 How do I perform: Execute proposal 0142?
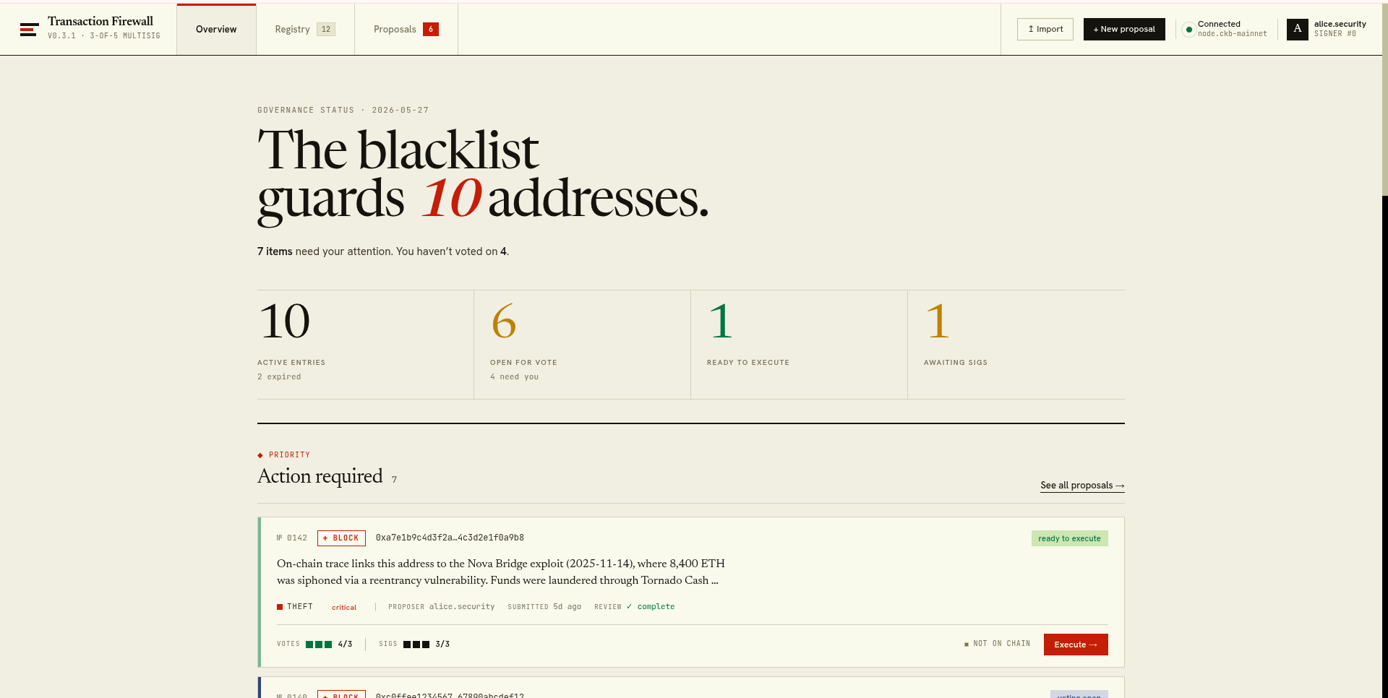(1076, 645)
